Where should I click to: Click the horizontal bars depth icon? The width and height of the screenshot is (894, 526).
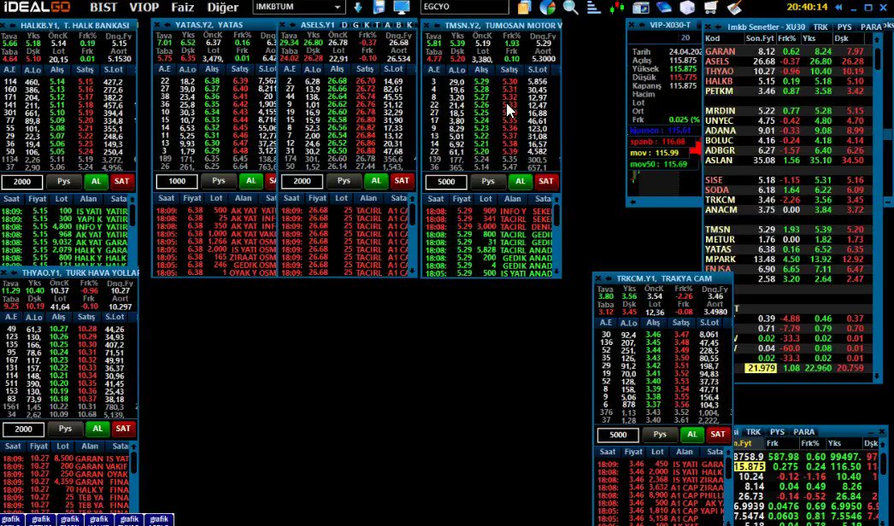click(593, 8)
